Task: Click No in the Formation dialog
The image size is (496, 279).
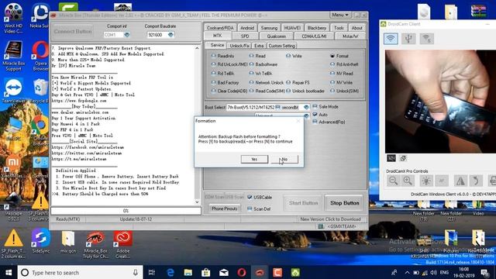Action: tap(284, 159)
